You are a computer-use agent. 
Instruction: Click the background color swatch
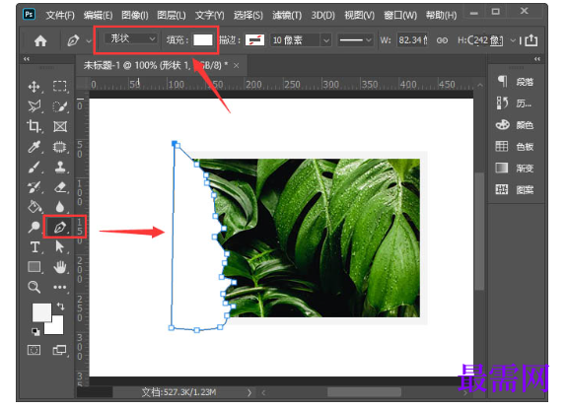click(57, 327)
